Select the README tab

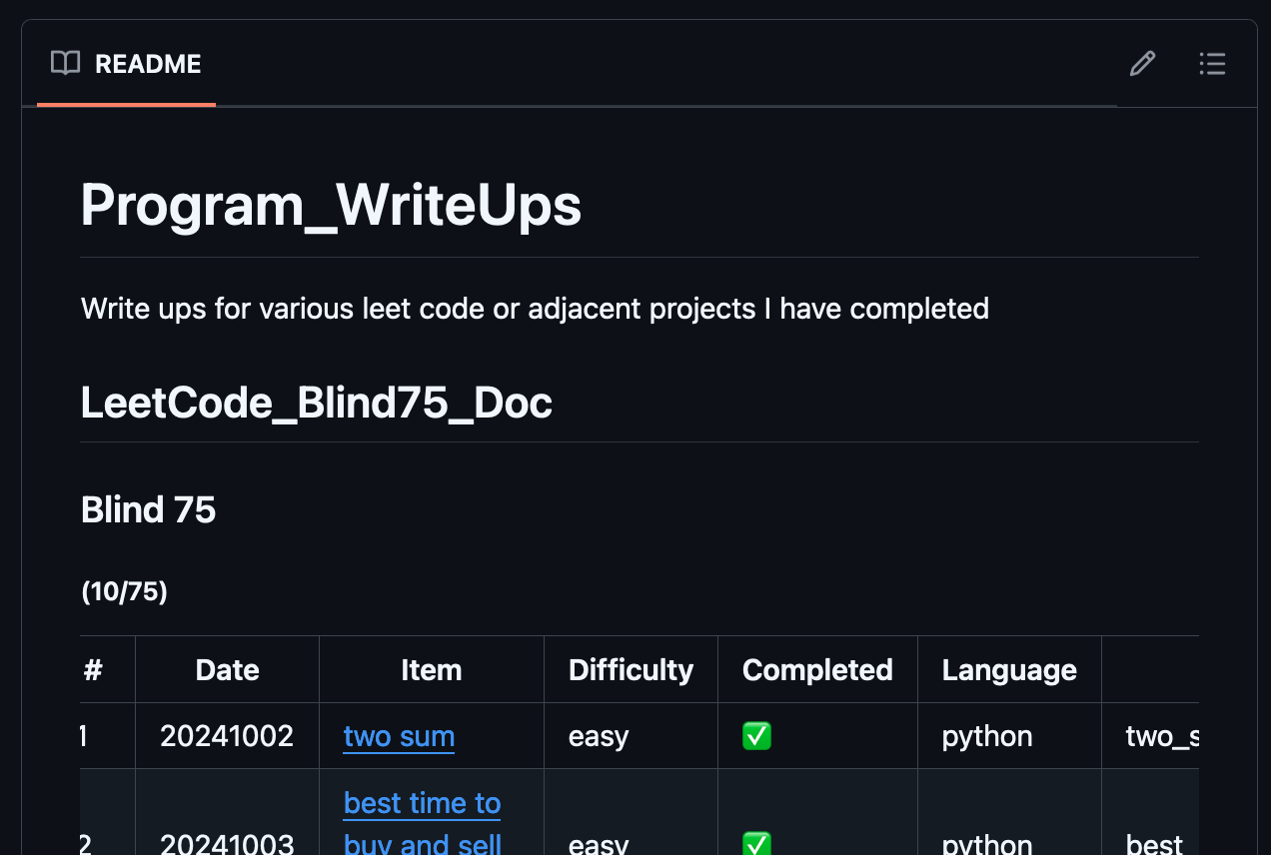pyautogui.click(x=126, y=64)
